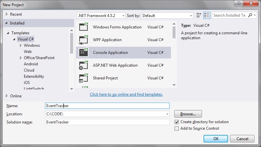Switch to the medium icons grid view
Screen dimensions: 261x147
point(199,15)
